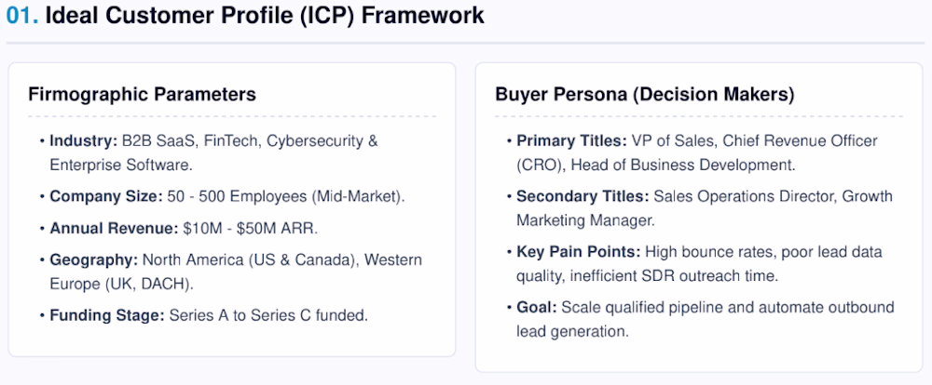Select the 'Company Size:' label
The height and width of the screenshot is (385, 932).
106,196
